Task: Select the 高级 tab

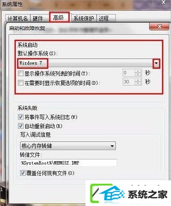Action: [59, 18]
